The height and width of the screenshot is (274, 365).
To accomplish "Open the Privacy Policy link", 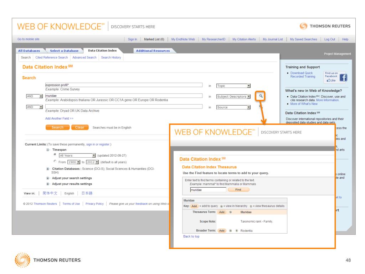I will coord(94,204).
